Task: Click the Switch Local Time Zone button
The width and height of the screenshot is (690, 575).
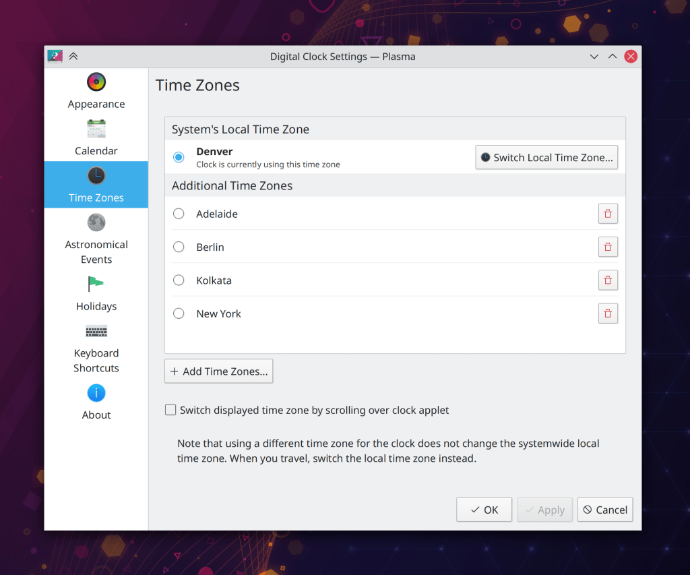Action: coord(546,157)
